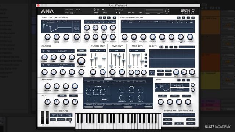The height and width of the screenshot is (132, 235).
Task: Click the Reset button in Chord Memory Device
Action: click(191, 124)
